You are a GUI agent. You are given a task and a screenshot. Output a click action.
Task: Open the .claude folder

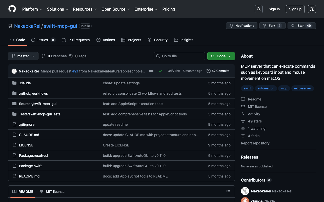(x=25, y=83)
